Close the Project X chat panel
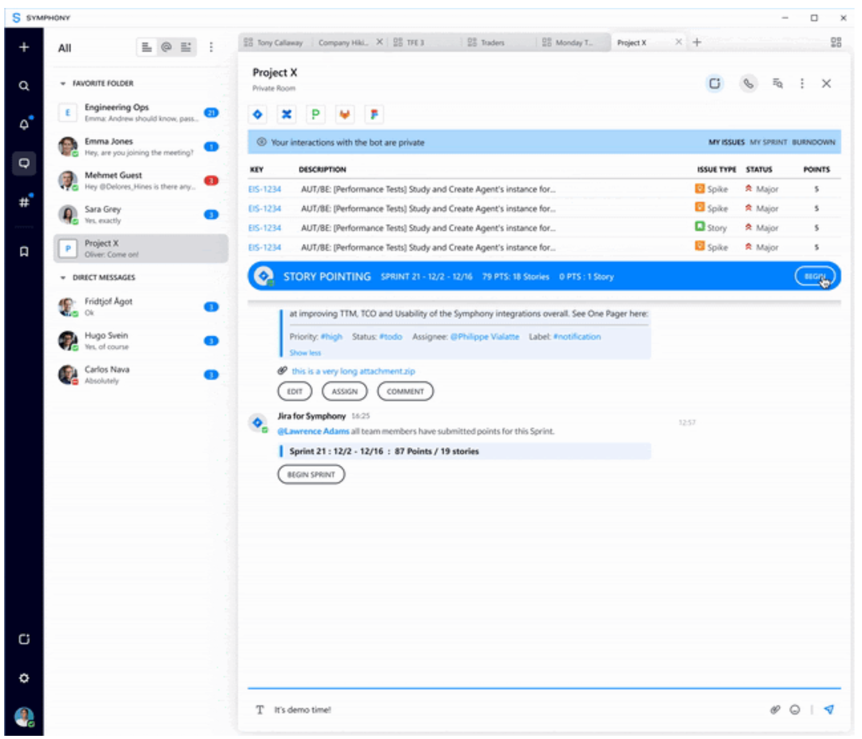Image resolution: width=862 pixels, height=739 pixels. pos(827,83)
